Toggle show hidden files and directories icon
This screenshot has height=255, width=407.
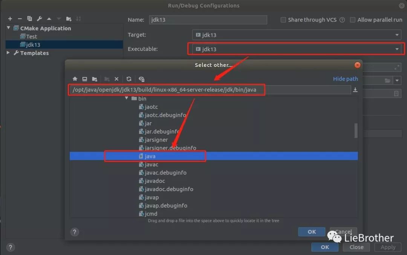coord(141,79)
